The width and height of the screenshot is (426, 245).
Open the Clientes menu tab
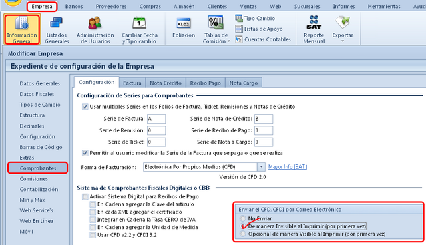217,6
